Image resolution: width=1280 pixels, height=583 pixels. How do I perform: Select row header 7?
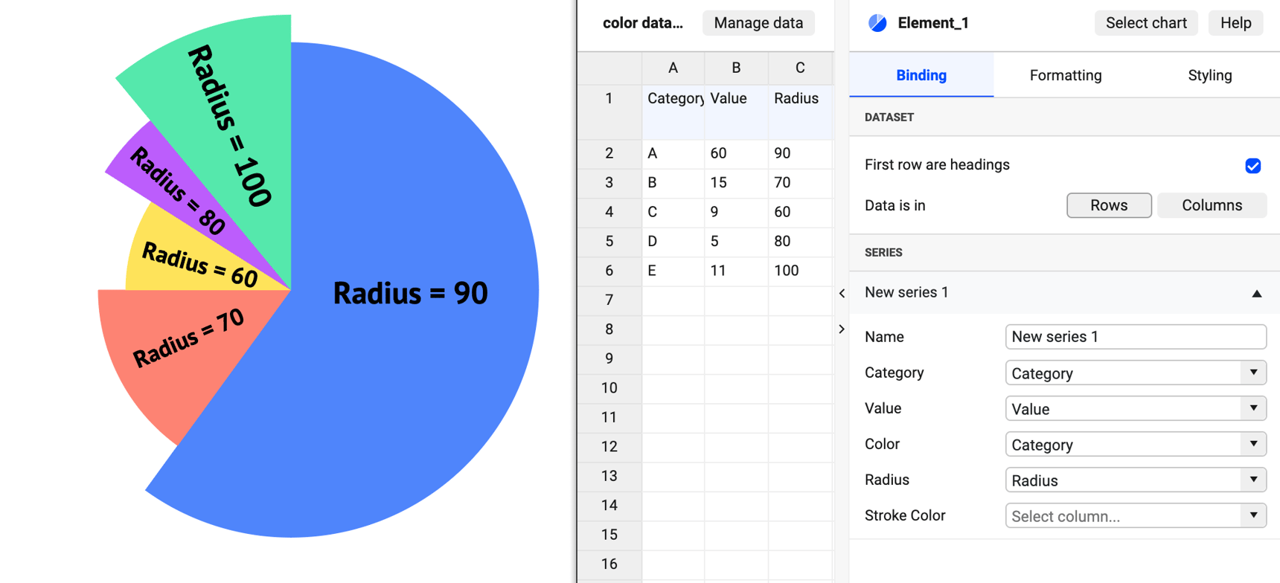click(609, 300)
